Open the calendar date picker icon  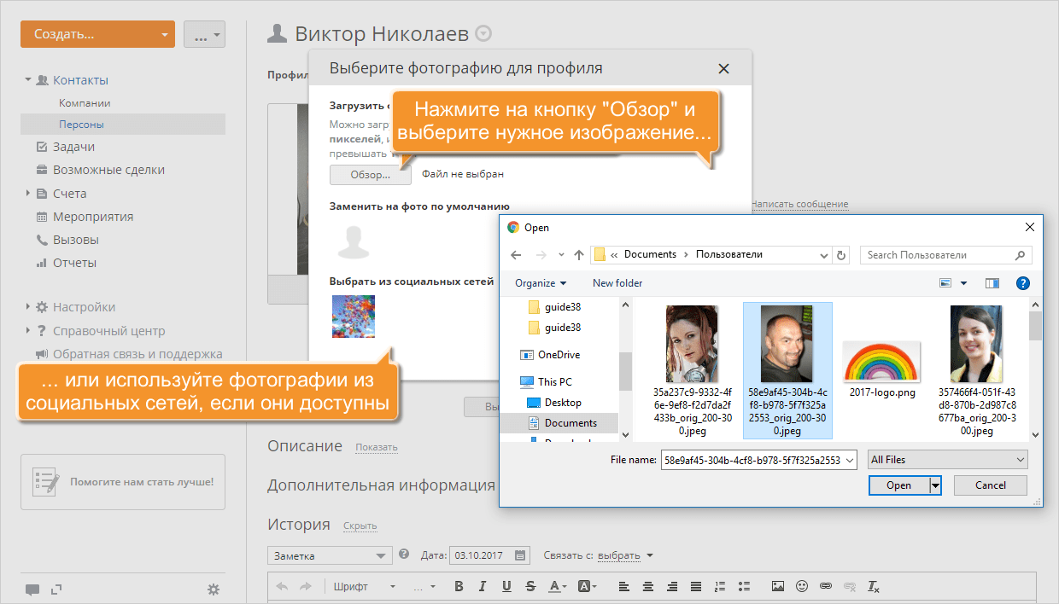(x=521, y=555)
